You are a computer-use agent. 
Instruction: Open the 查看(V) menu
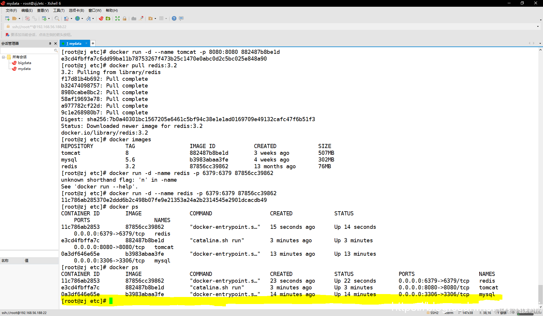coord(43,11)
